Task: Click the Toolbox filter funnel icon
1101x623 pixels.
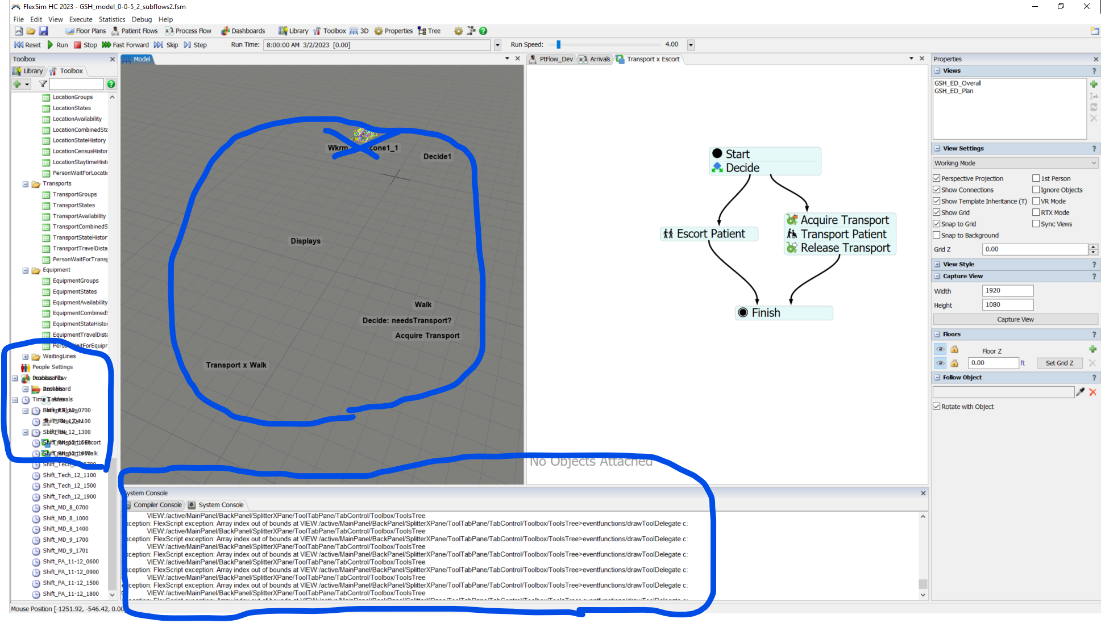Action: click(x=43, y=84)
